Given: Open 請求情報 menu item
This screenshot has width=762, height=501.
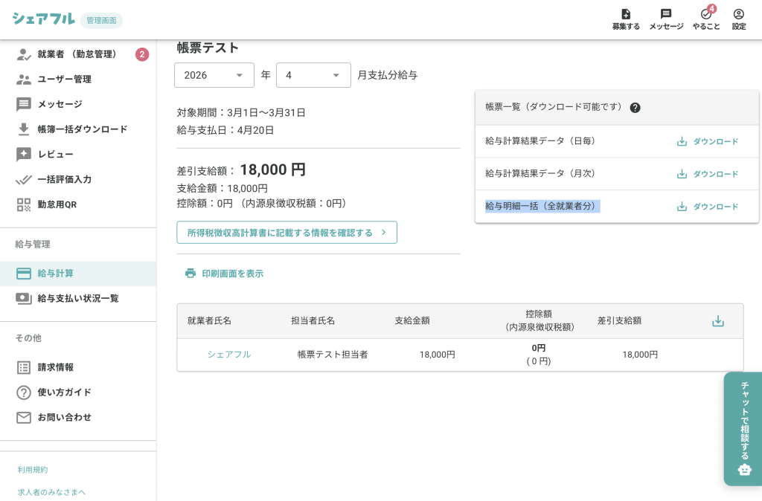Looking at the screenshot, I should coord(77,367).
